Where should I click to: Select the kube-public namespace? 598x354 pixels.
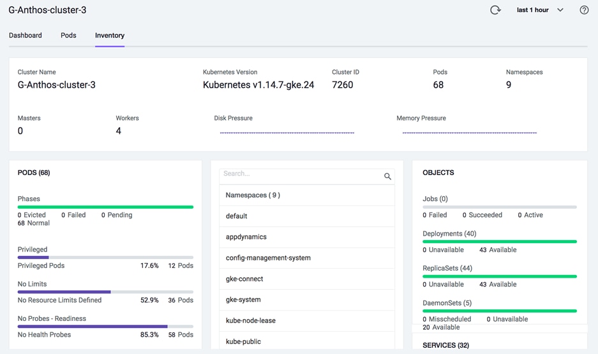click(x=306, y=341)
